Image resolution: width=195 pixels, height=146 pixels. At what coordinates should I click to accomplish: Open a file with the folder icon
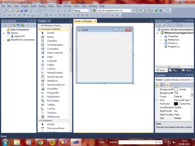[x=17, y=11]
